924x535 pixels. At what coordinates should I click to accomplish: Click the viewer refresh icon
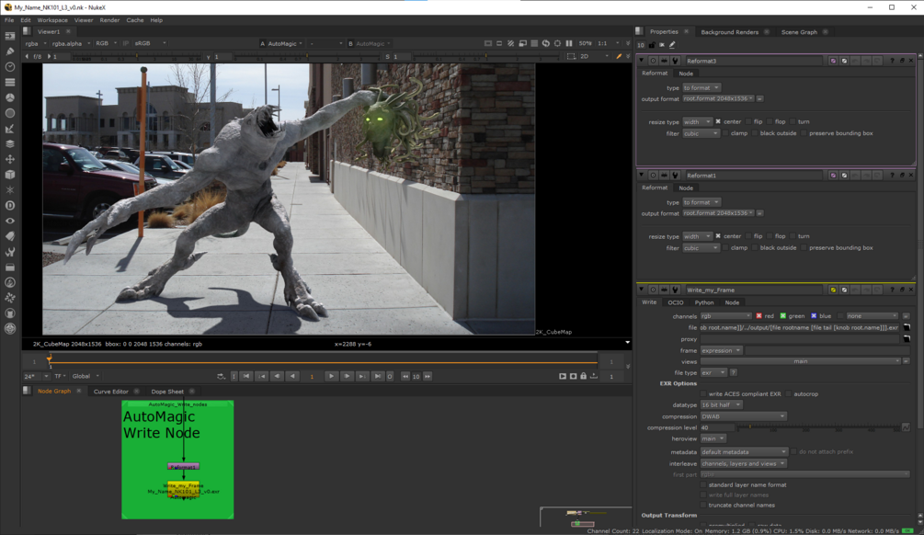[x=546, y=43]
